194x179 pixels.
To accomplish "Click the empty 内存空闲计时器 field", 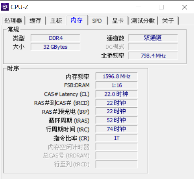I will (116, 147).
